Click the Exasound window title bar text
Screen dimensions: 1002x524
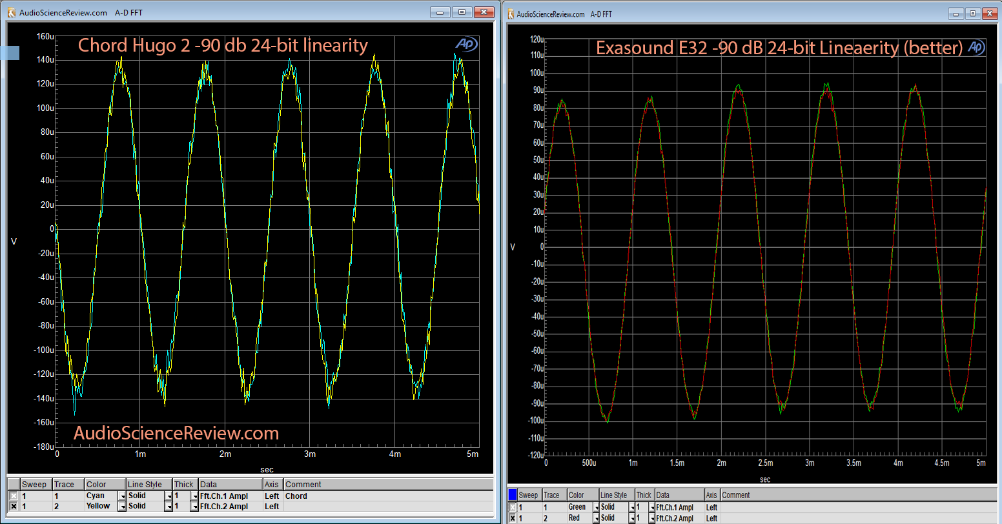click(x=566, y=14)
